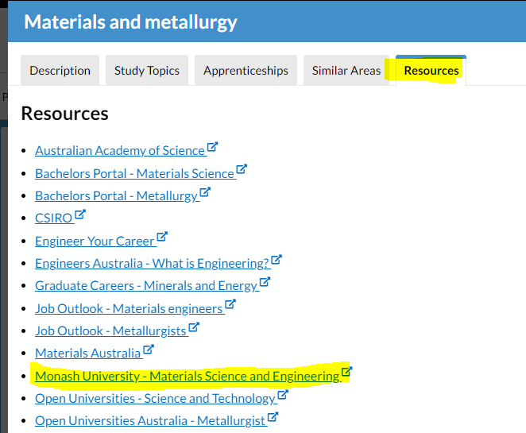The height and width of the screenshot is (433, 526).
Task: Follow the CSIRO link
Action: click(54, 218)
